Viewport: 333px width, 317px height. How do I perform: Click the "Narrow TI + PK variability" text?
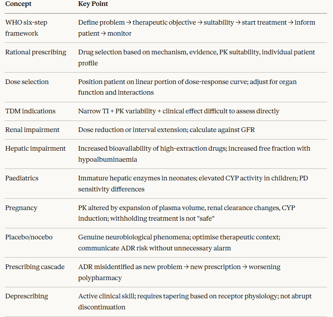(178, 111)
